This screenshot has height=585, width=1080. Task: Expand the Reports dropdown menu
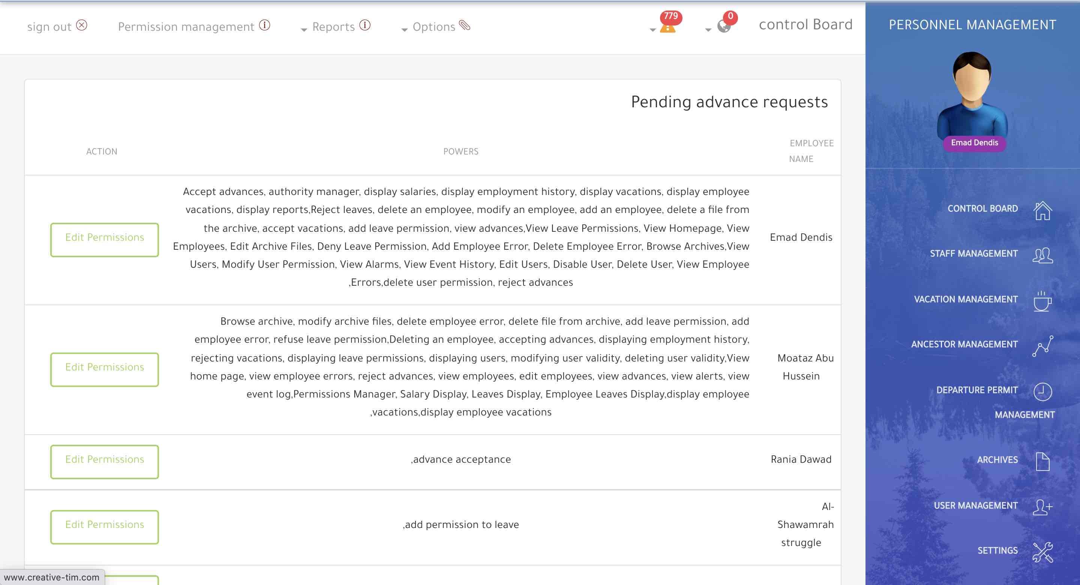click(x=334, y=27)
